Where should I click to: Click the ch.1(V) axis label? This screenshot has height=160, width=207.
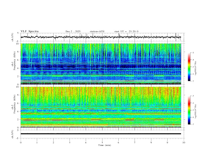13,37
